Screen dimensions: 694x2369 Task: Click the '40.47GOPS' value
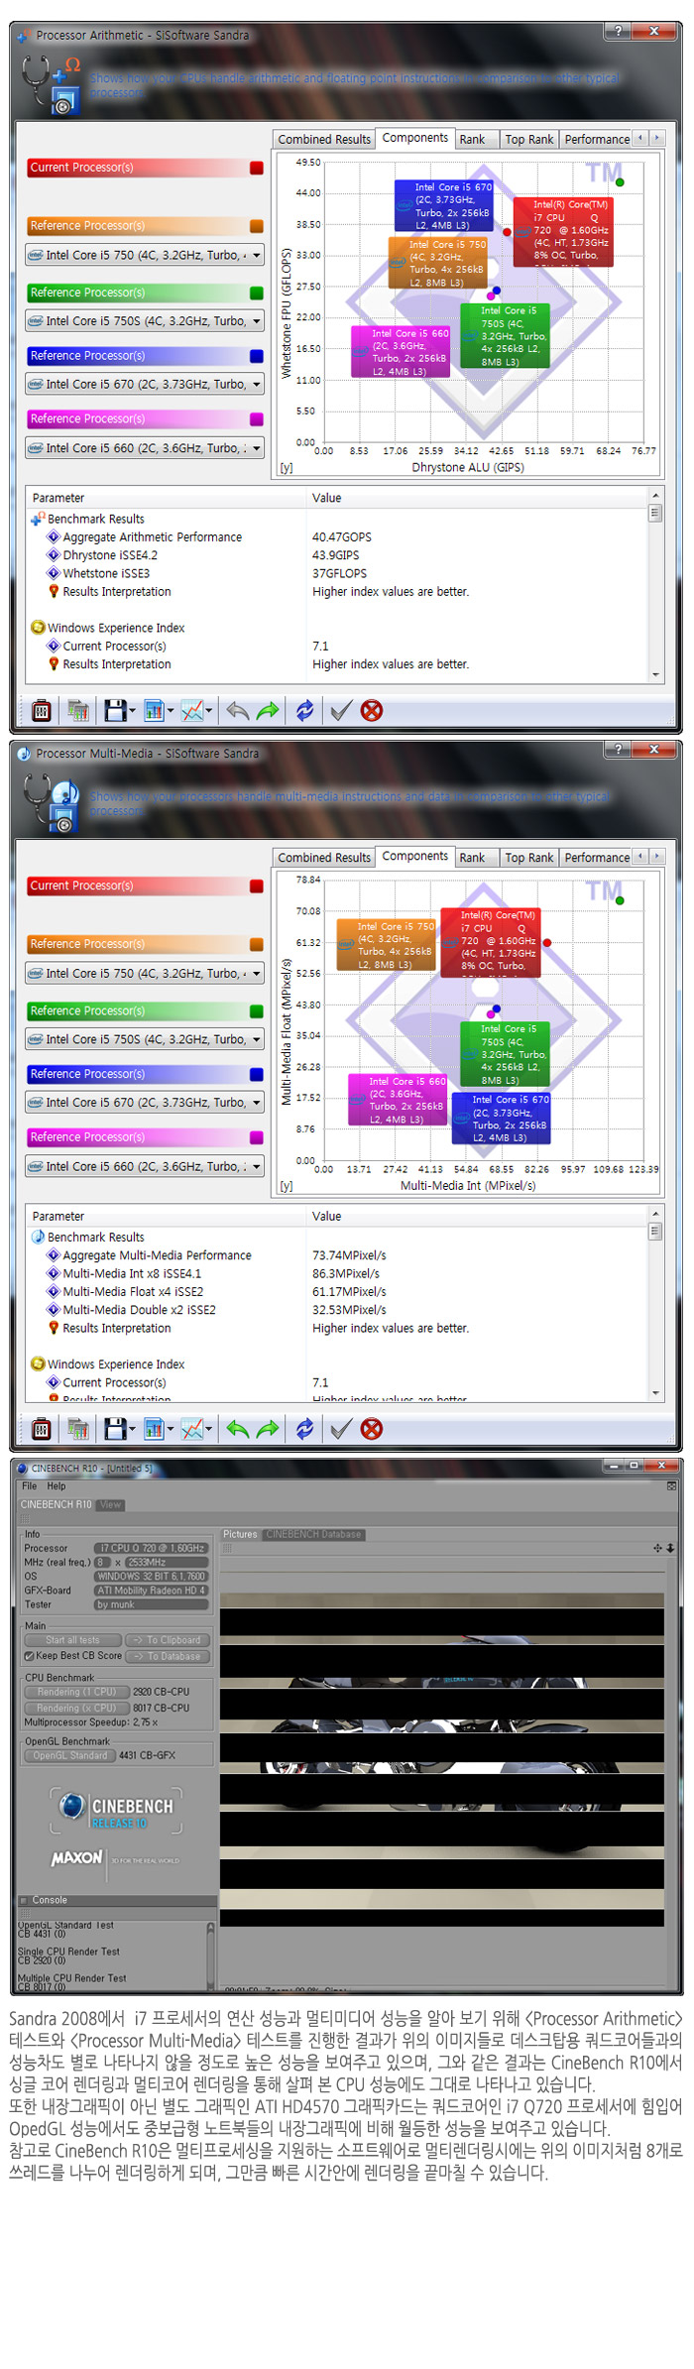(x=342, y=537)
